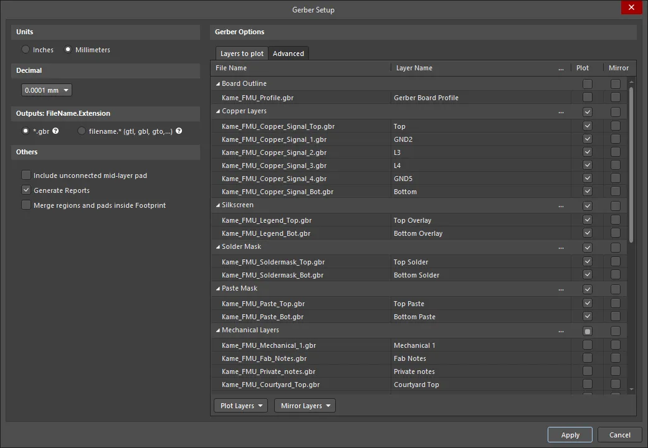Select Kame_FMU_Soldermask_Top.gbr file name
Image resolution: width=648 pixels, height=448 pixels.
[273, 262]
